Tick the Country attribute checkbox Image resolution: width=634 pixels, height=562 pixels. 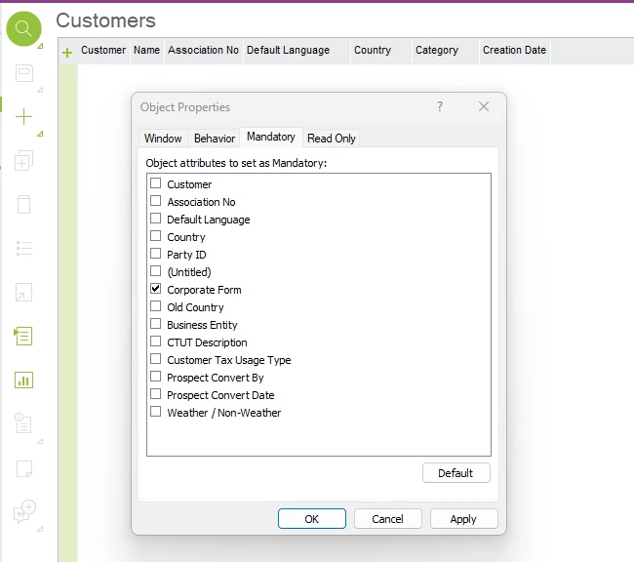[156, 237]
